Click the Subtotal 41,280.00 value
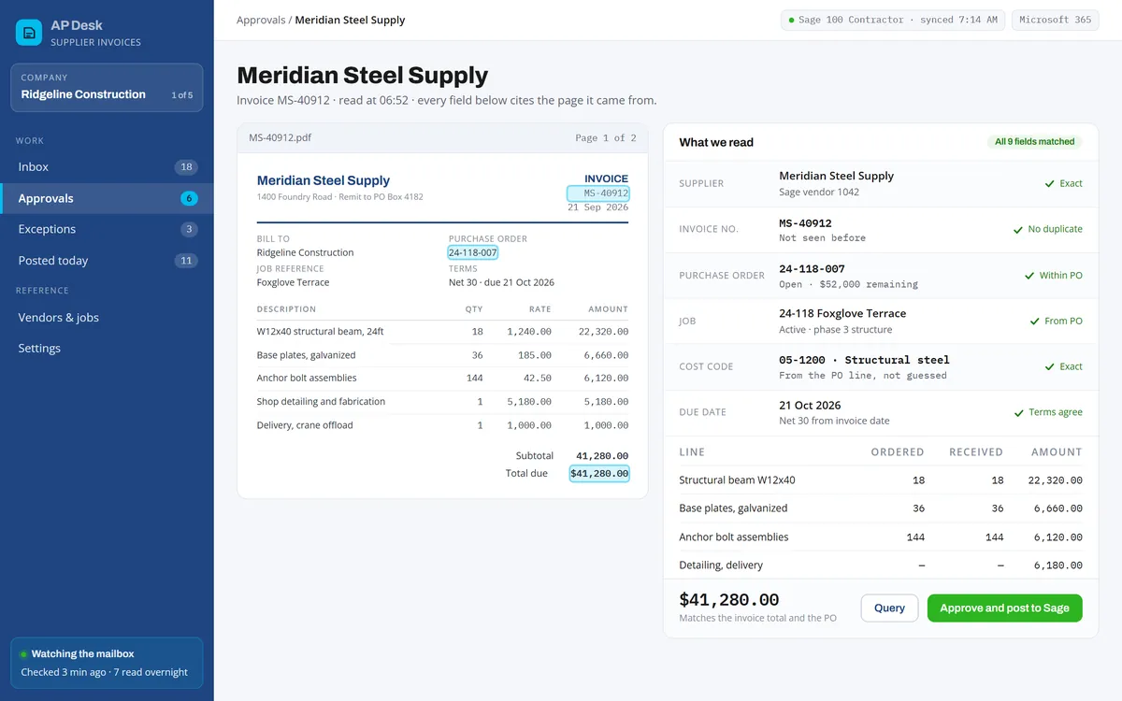This screenshot has height=701, width=1122. click(602, 456)
